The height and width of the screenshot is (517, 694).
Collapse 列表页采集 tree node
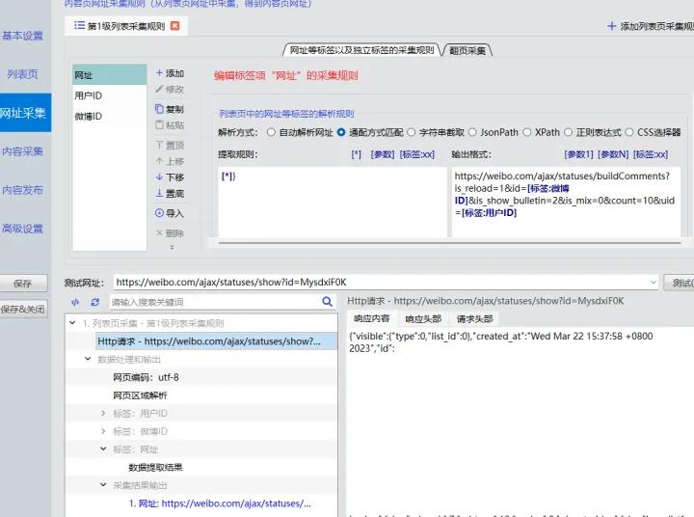(x=72, y=323)
